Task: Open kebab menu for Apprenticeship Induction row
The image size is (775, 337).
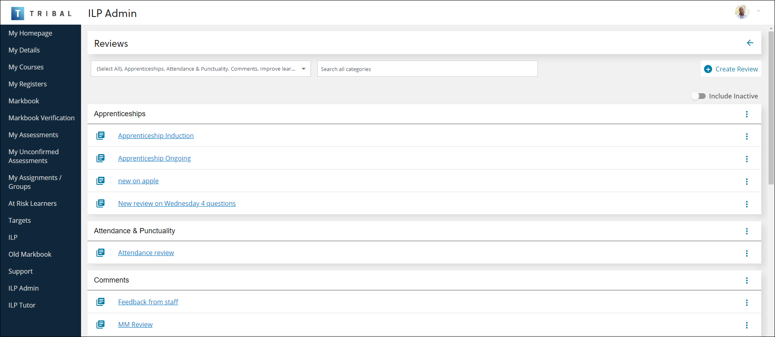Action: [x=746, y=136]
